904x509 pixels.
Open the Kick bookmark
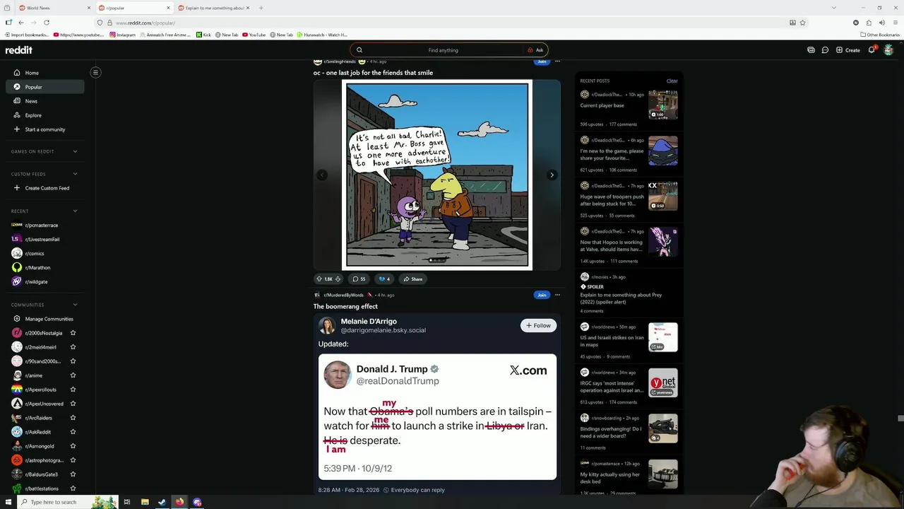coord(203,35)
